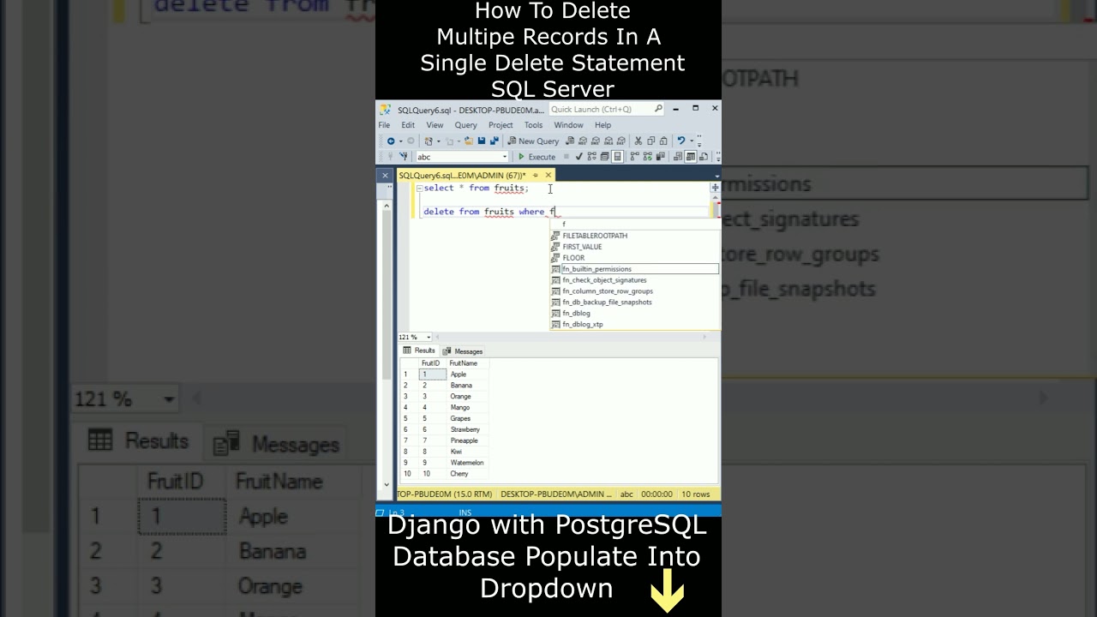Toggle Include Client Statistics icon
Image resolution: width=1097 pixels, height=617 pixels.
(x=661, y=157)
